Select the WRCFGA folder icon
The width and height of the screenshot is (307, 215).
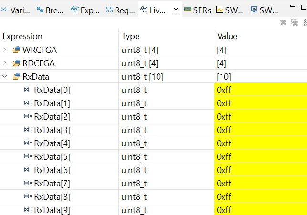click(16, 50)
